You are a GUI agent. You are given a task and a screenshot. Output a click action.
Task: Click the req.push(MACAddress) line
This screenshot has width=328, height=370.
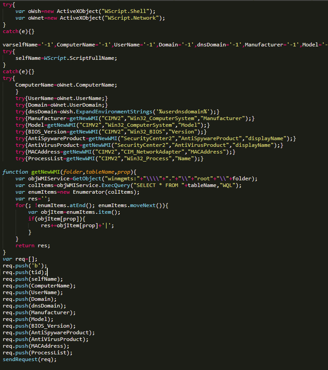pos(36,346)
